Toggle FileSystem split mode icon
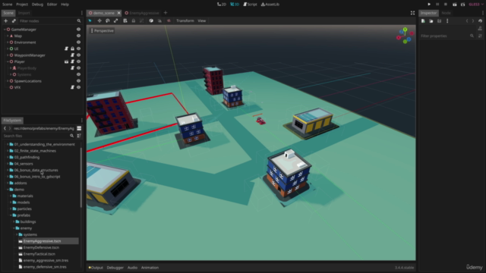Screen dimensions: 486x273 pyautogui.click(x=79, y=128)
